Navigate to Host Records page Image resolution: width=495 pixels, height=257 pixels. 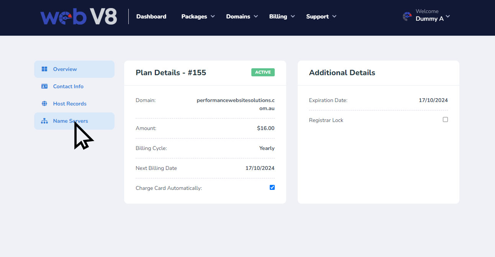tap(70, 104)
